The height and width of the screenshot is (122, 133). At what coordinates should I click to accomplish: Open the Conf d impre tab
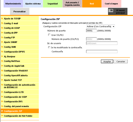(111, 4)
